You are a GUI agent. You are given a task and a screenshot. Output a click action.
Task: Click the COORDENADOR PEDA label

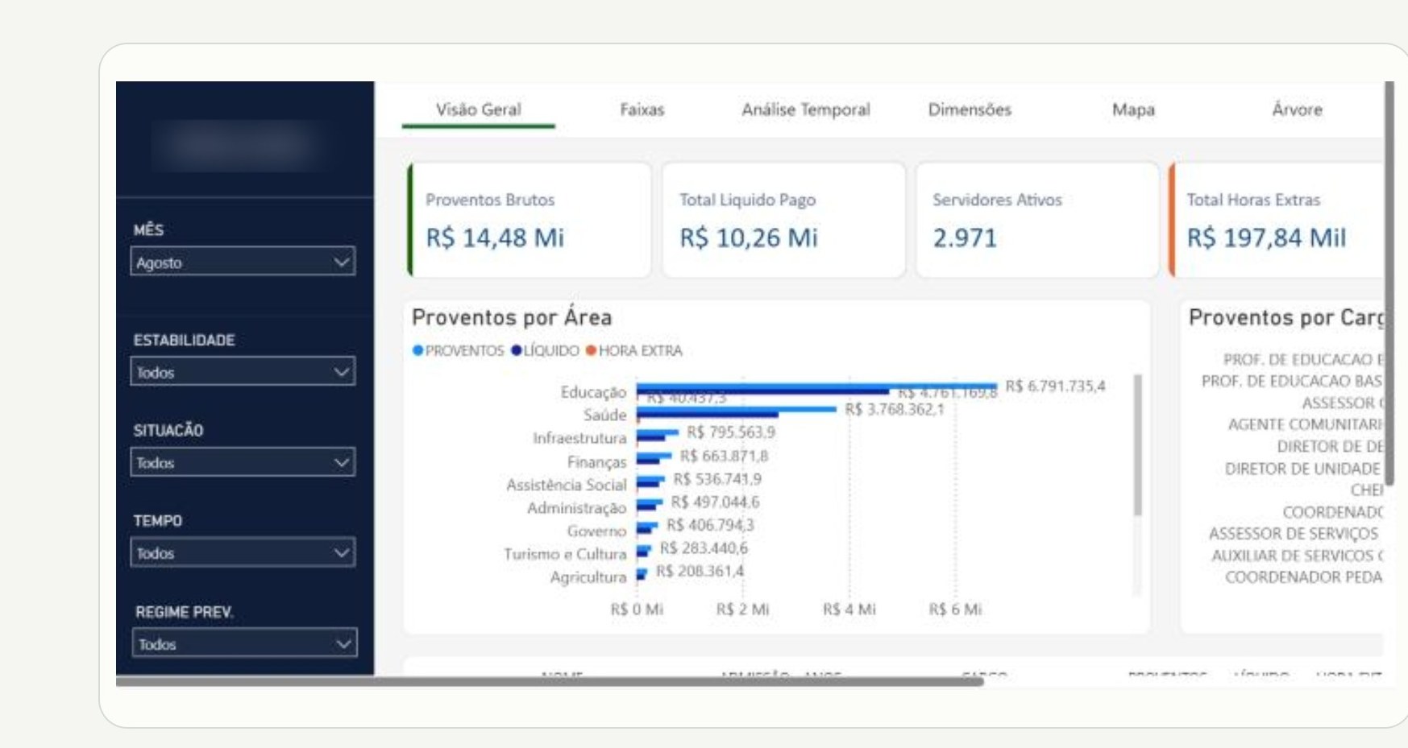[x=1303, y=577]
